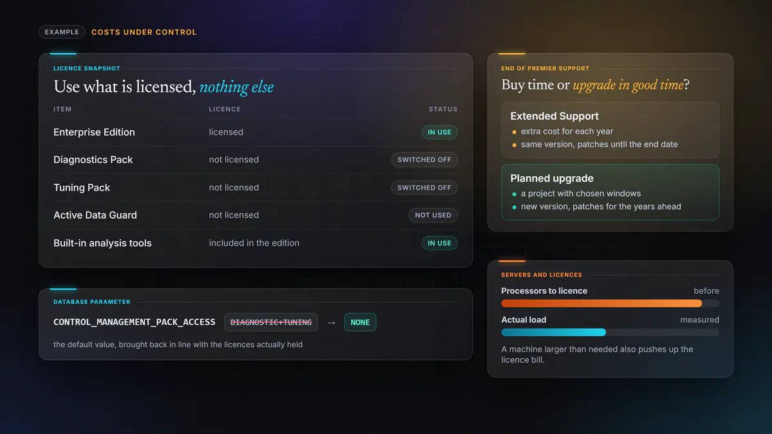Click the orange Processors to licence bar
Image resolution: width=772 pixels, height=434 pixels.
[602, 303]
